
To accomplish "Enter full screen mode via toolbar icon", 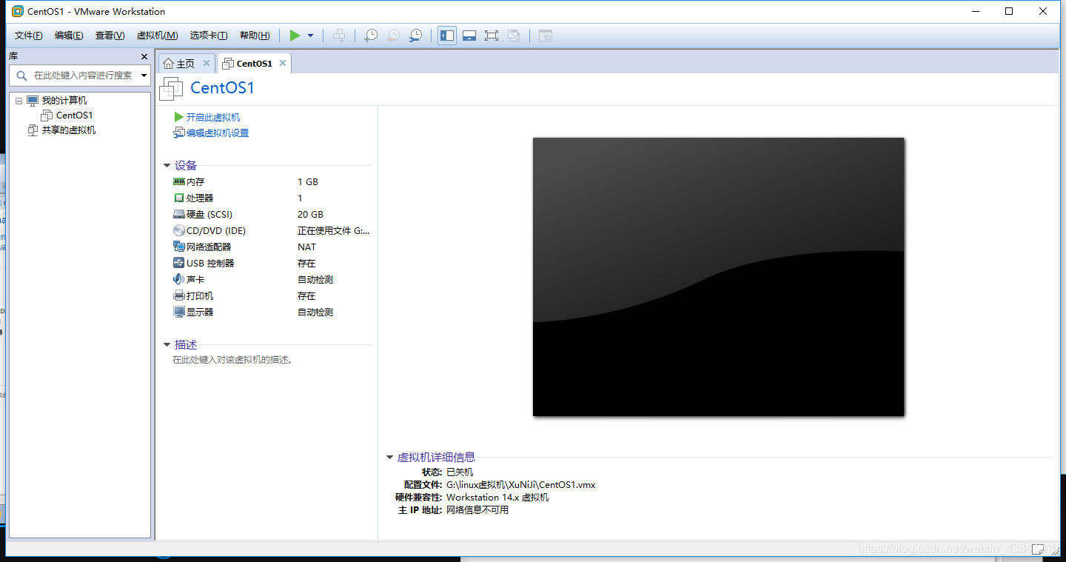I will (x=492, y=36).
